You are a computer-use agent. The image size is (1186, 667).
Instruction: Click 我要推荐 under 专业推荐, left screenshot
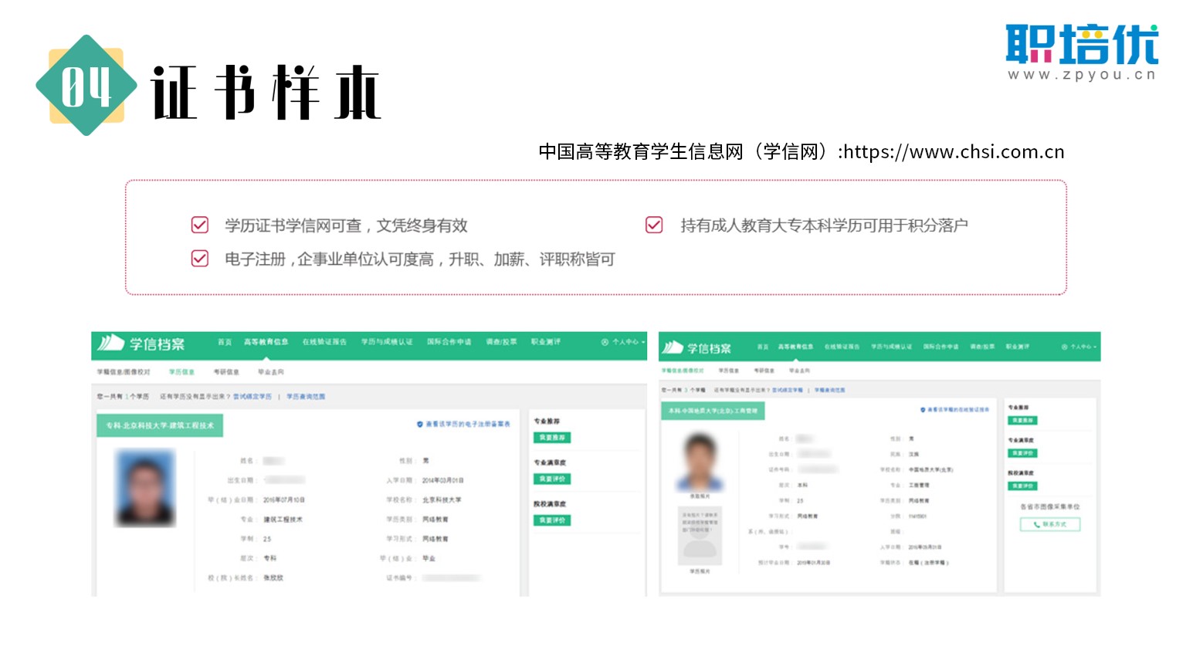pyautogui.click(x=552, y=438)
